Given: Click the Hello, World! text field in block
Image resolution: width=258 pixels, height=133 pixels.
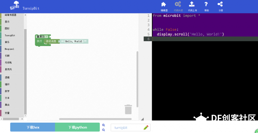Looking at the screenshot, I should [74, 42].
